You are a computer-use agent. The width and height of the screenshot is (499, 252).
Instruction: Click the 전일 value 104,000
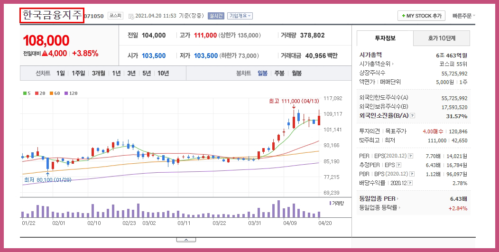[x=154, y=36]
